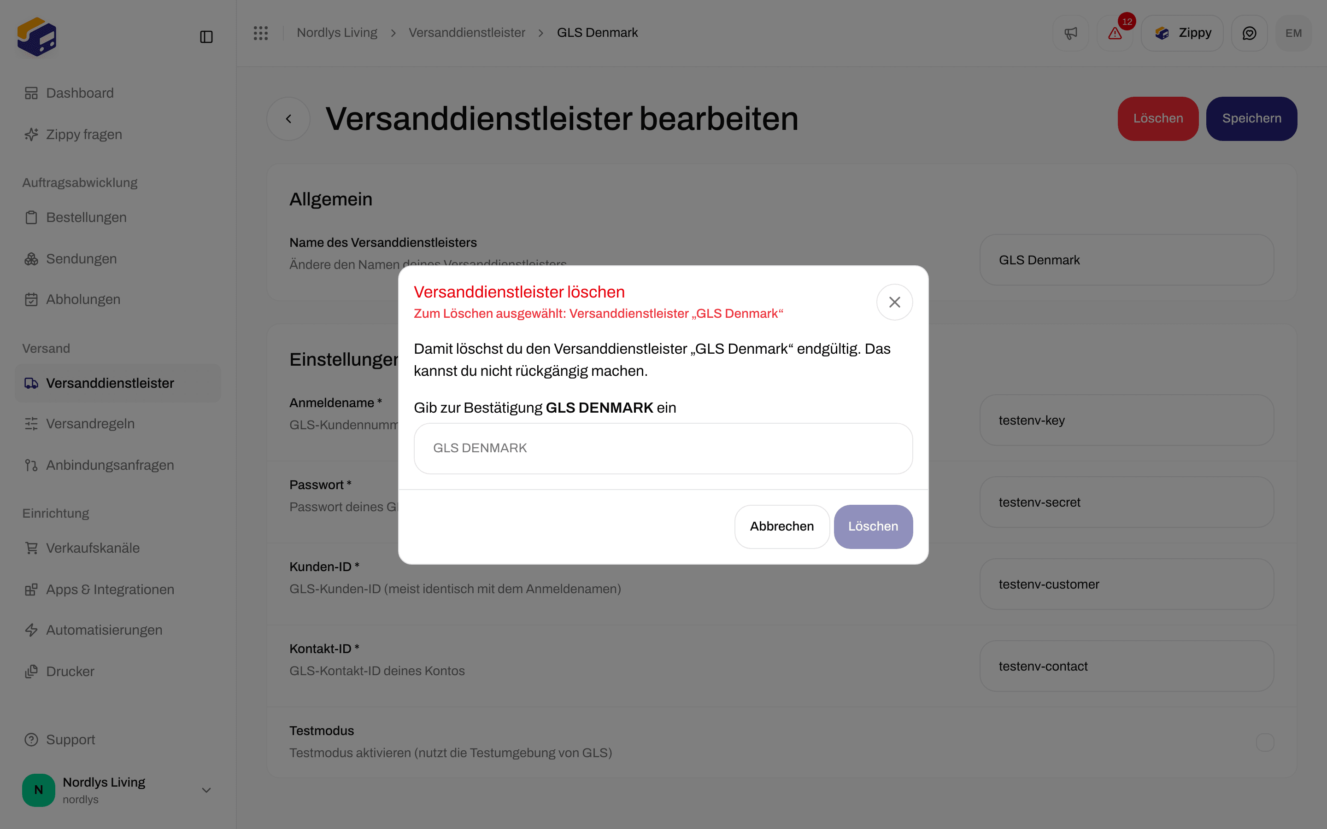Open Apps & Integrationen in sidebar
1327x829 pixels.
pyautogui.click(x=118, y=590)
